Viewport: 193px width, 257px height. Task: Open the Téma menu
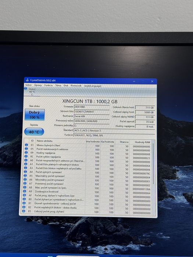58,86
